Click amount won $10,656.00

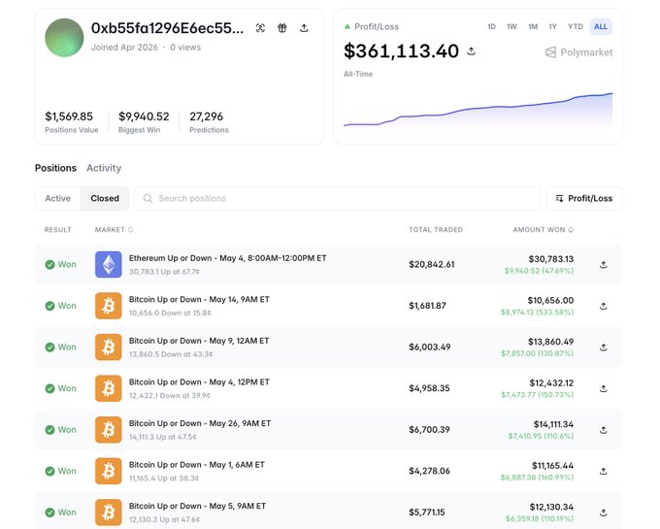(550, 300)
